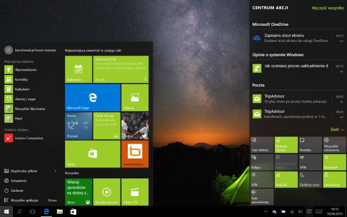The height and width of the screenshot is (217, 347).
Task: Open File Explorer taskbar icon
Action: pyautogui.click(x=59, y=211)
